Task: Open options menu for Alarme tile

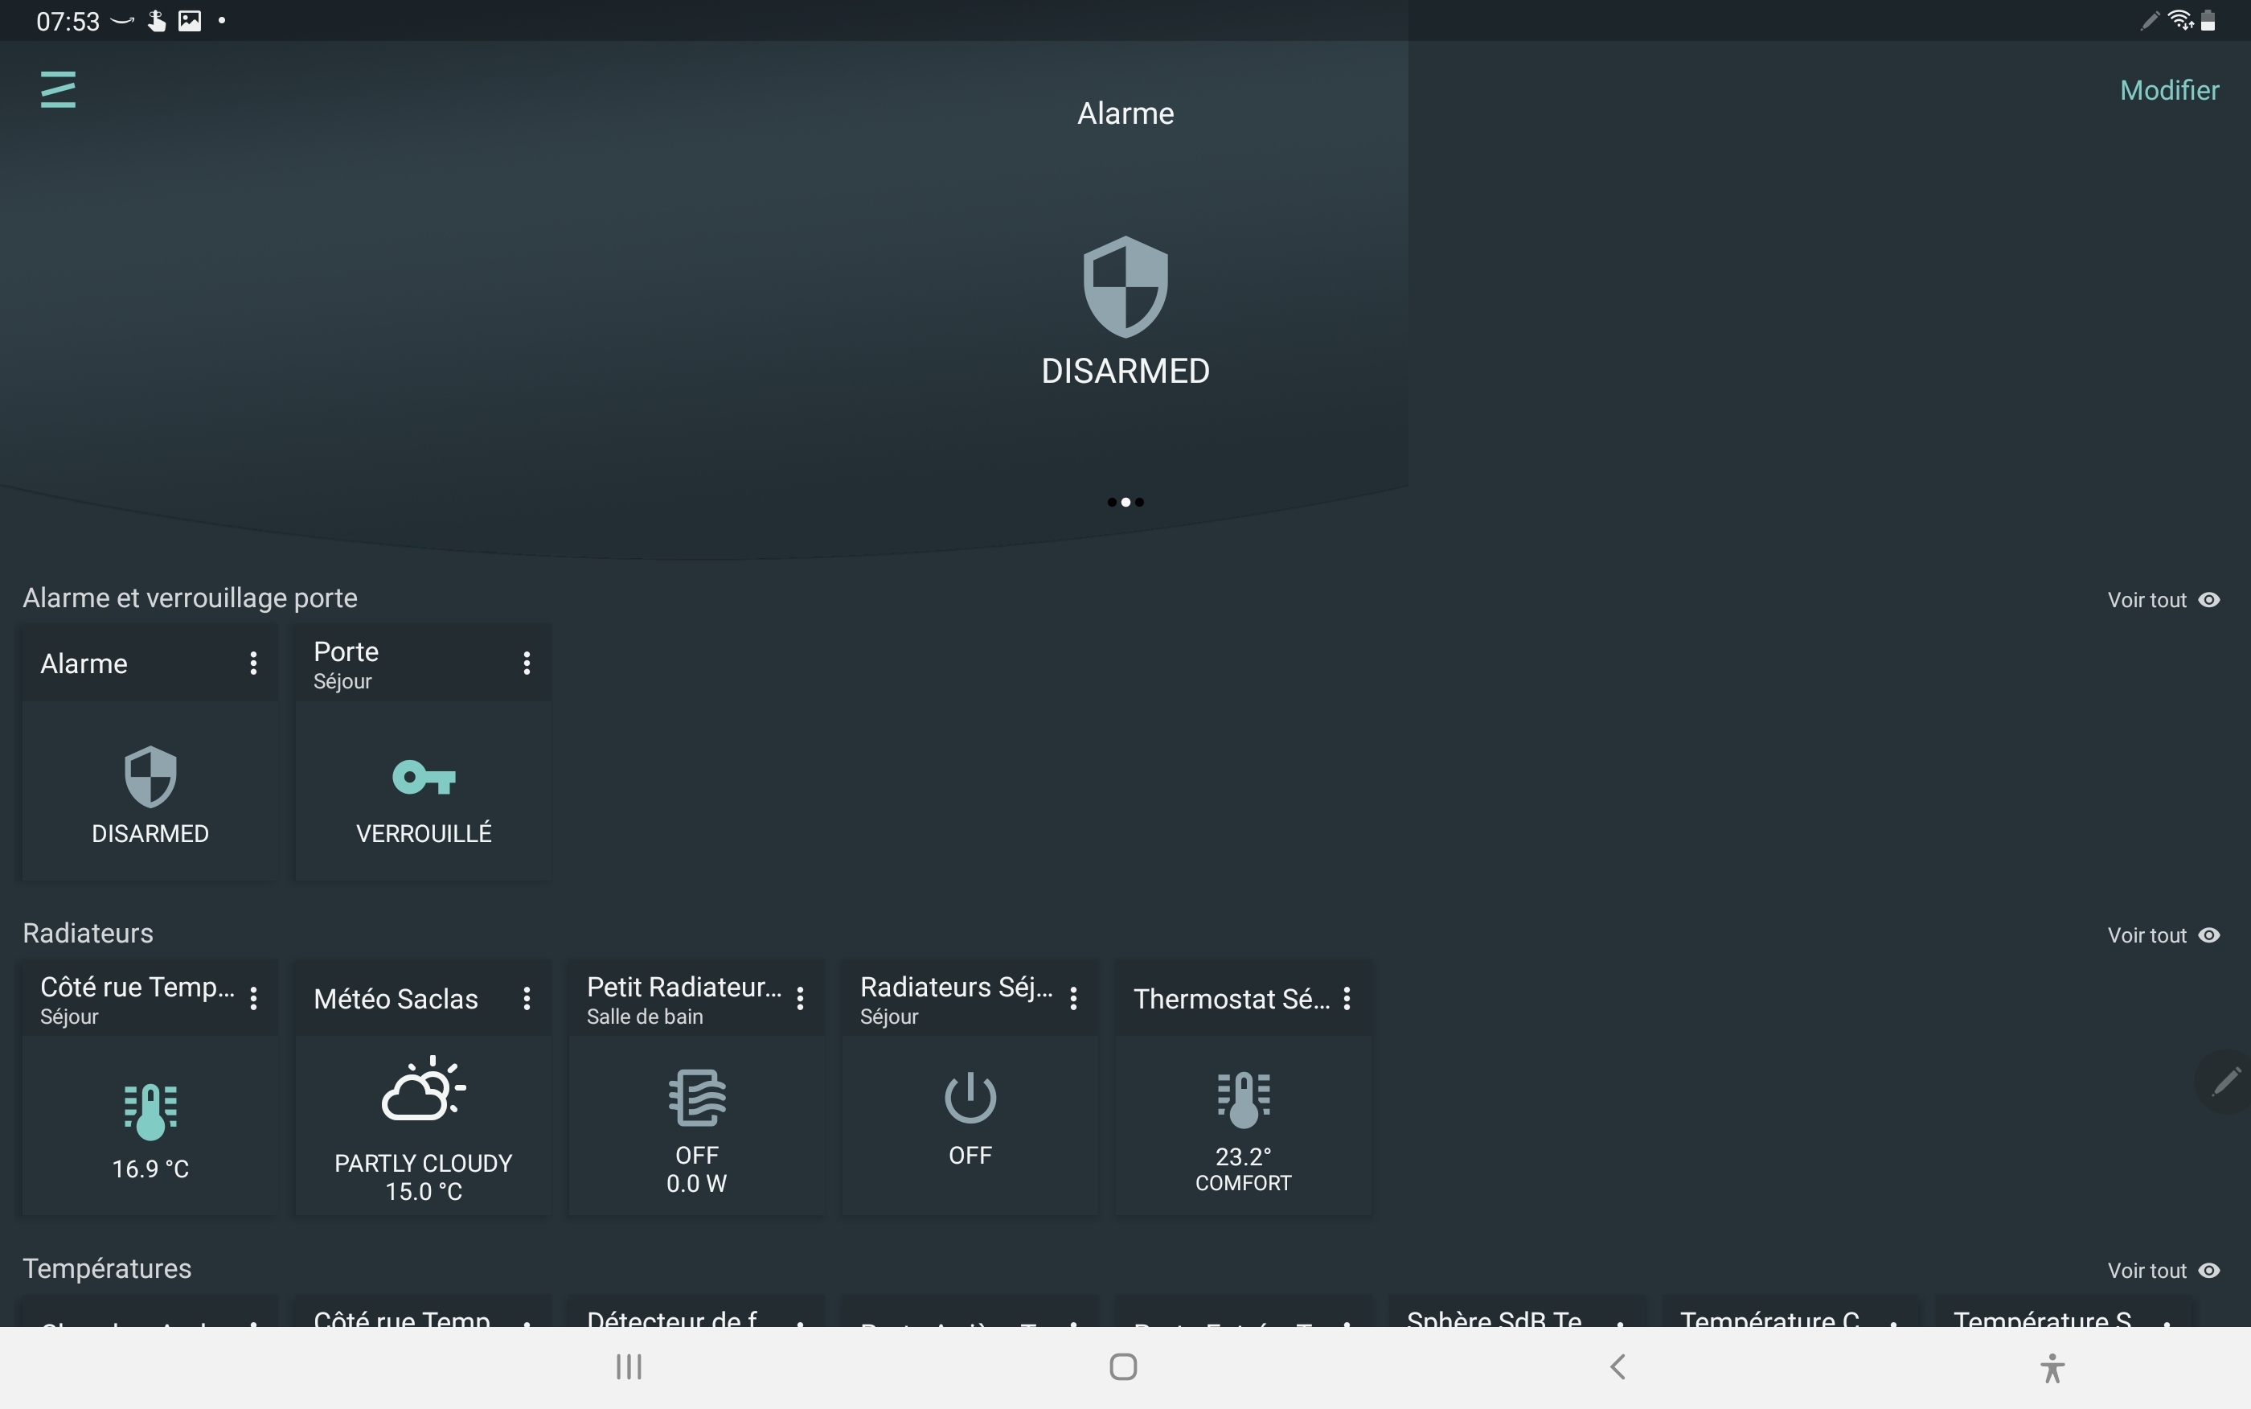Action: [253, 663]
